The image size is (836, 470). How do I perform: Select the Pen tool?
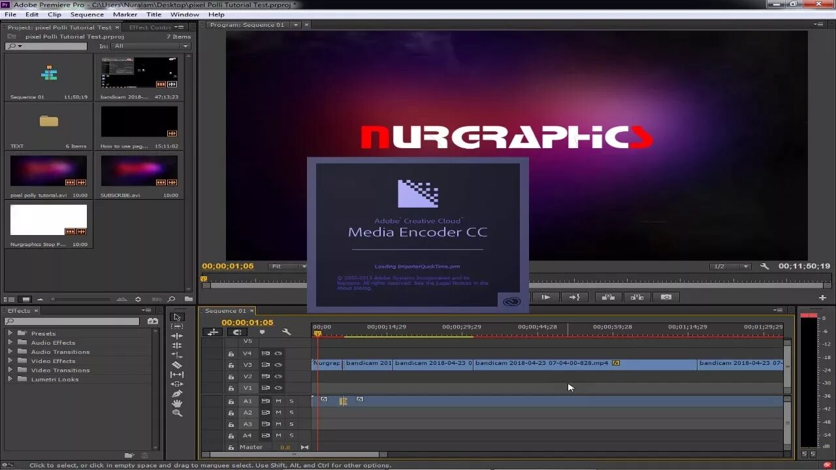(177, 394)
